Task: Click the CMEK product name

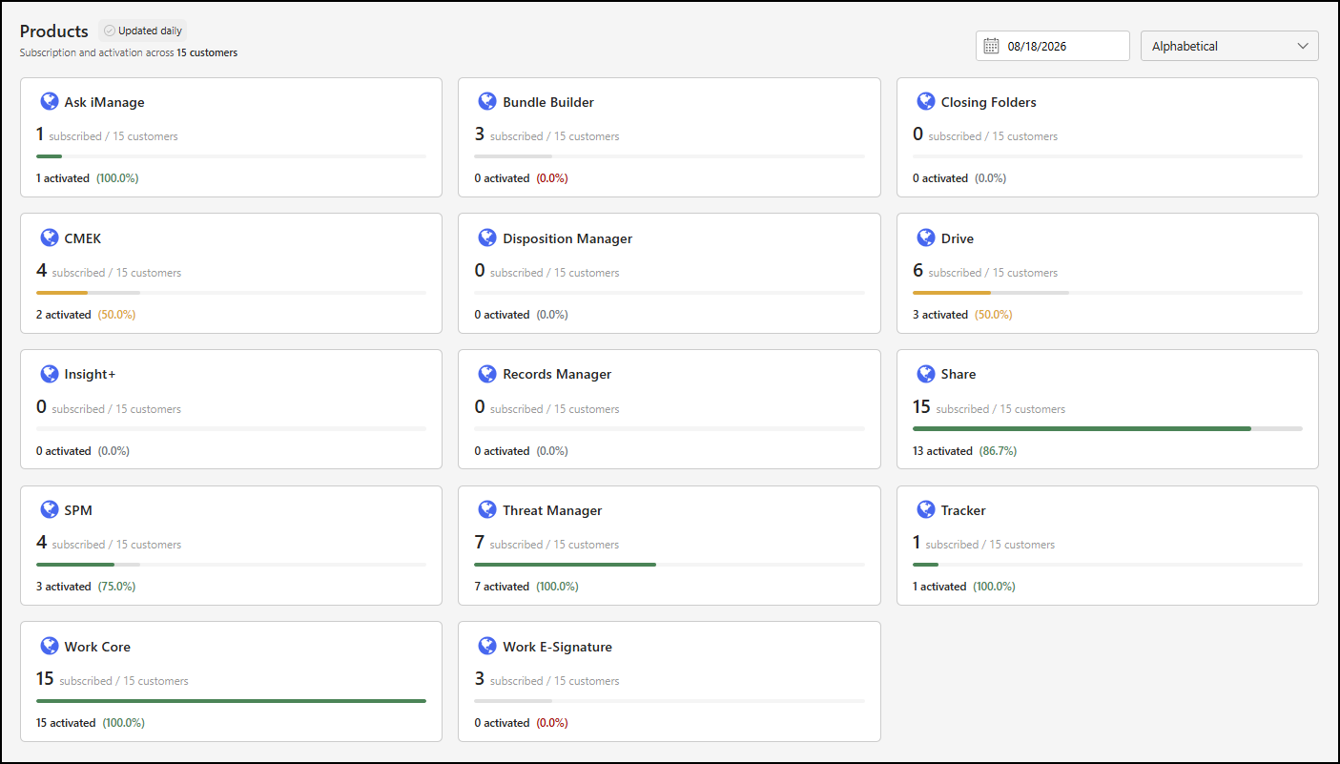Action: pyautogui.click(x=83, y=238)
